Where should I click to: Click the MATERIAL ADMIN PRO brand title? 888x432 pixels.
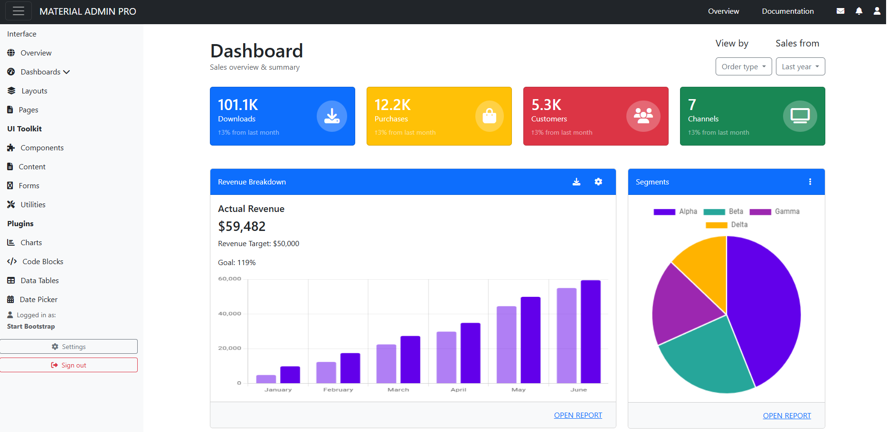tap(88, 11)
